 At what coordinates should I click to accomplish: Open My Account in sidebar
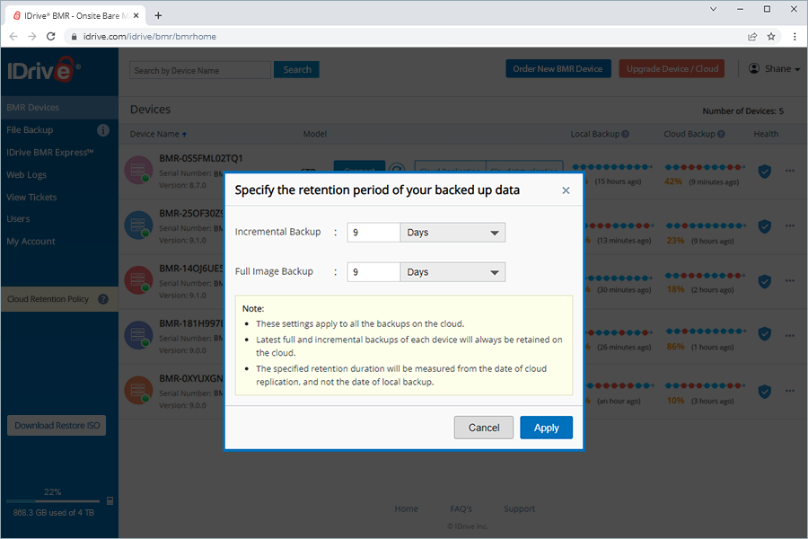pos(31,242)
